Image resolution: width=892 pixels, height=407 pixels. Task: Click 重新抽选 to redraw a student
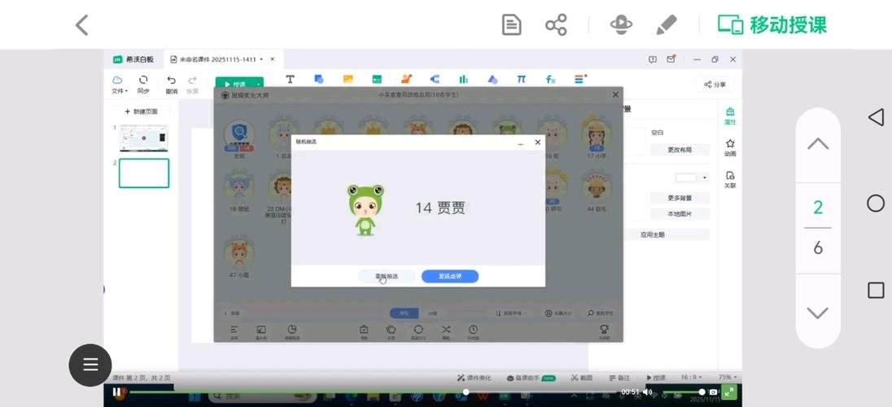tap(387, 276)
